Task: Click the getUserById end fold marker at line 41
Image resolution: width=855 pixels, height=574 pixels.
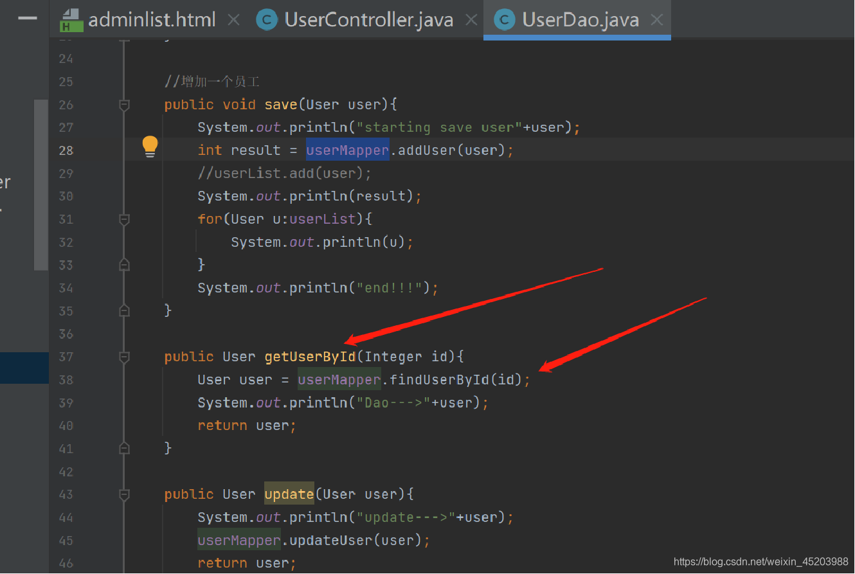Action: [x=125, y=449]
